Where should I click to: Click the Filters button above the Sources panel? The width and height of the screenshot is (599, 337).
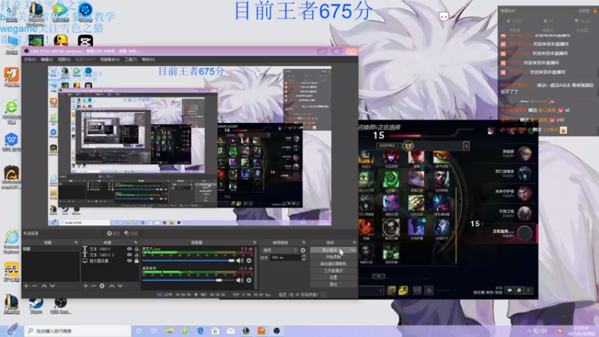pyautogui.click(x=130, y=234)
